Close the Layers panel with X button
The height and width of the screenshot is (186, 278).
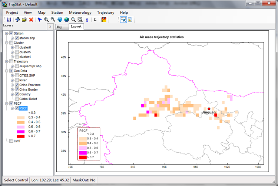(50, 27)
